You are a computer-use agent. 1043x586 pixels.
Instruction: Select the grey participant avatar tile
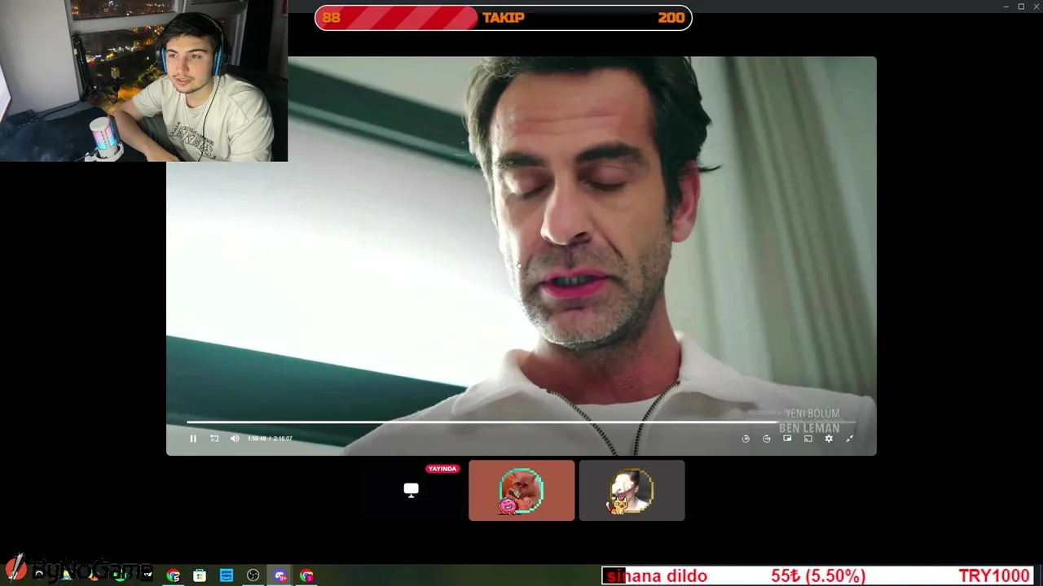pyautogui.click(x=632, y=491)
